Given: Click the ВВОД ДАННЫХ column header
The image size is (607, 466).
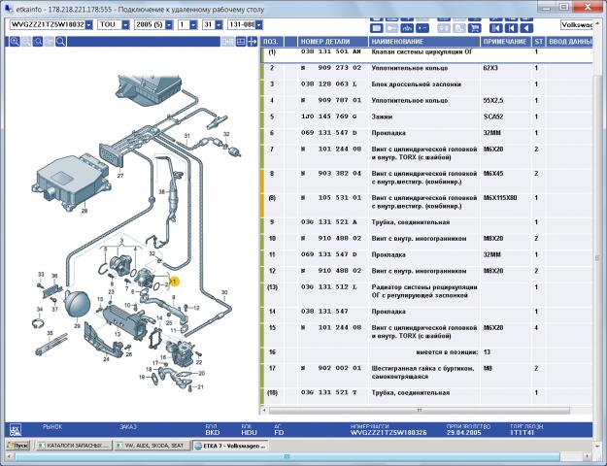Looking at the screenshot, I should (x=569, y=42).
